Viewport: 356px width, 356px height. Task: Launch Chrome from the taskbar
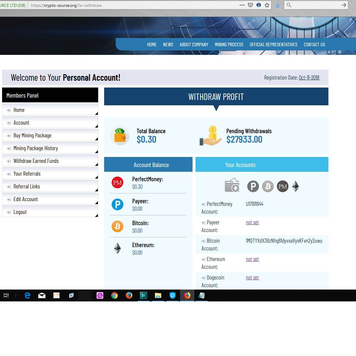pyautogui.click(x=115, y=295)
